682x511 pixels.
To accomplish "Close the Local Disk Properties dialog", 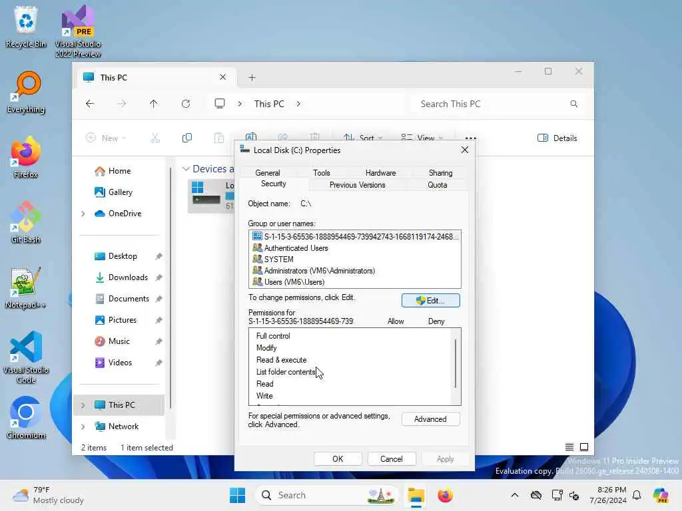I will coord(464,150).
